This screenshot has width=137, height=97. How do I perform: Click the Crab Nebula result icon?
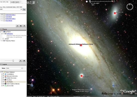pos(4,17)
